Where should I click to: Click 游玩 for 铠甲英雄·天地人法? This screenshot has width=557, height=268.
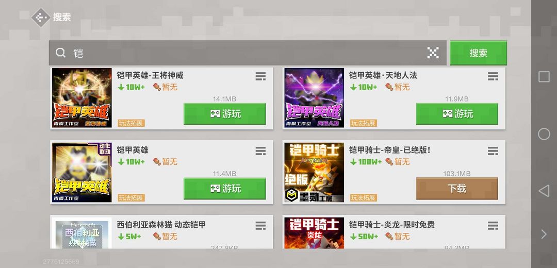[x=457, y=114]
